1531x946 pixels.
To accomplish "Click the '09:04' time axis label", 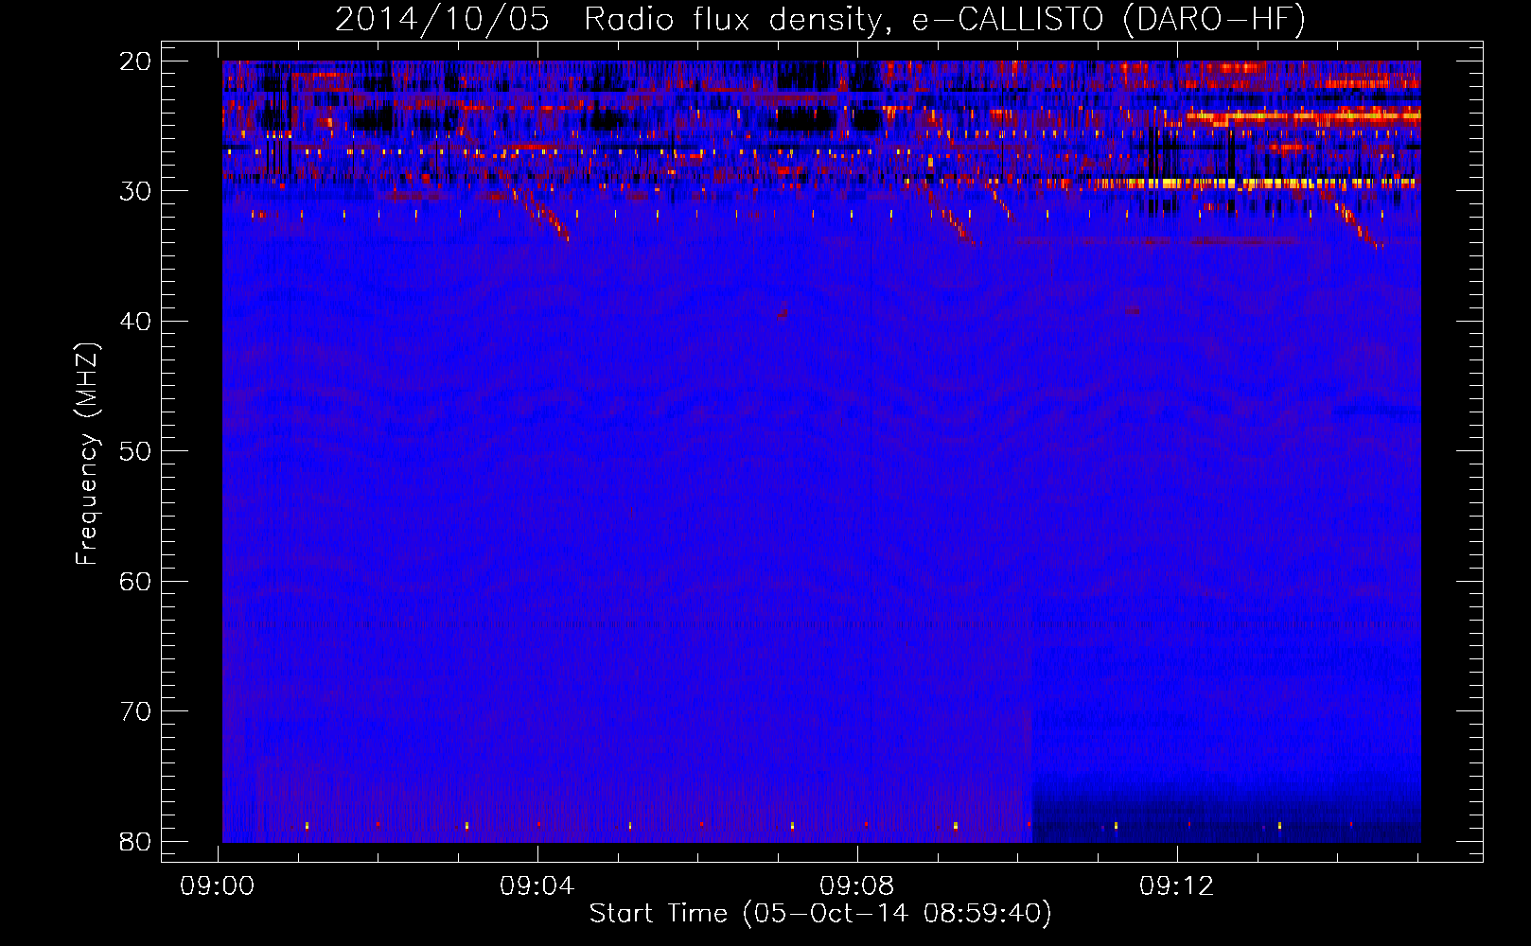I will click(x=537, y=886).
